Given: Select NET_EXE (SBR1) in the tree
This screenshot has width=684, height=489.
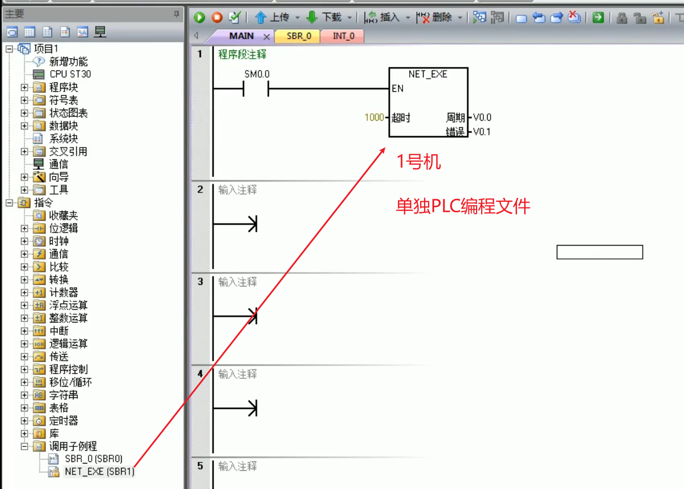Looking at the screenshot, I should click(99, 472).
